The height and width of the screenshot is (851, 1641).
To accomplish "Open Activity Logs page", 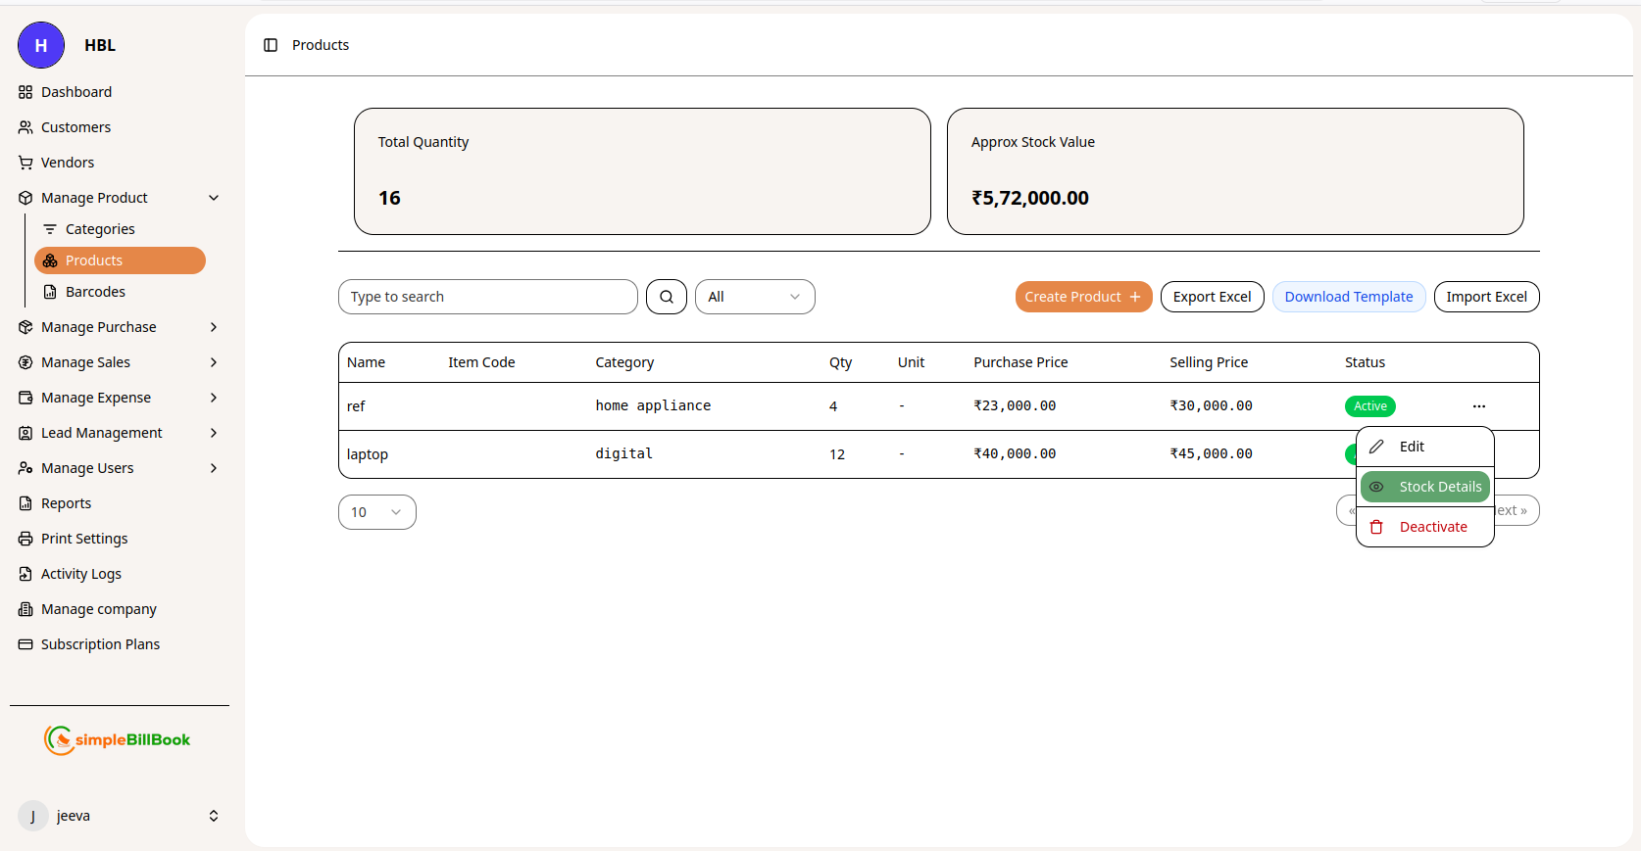I will pyautogui.click(x=81, y=574).
